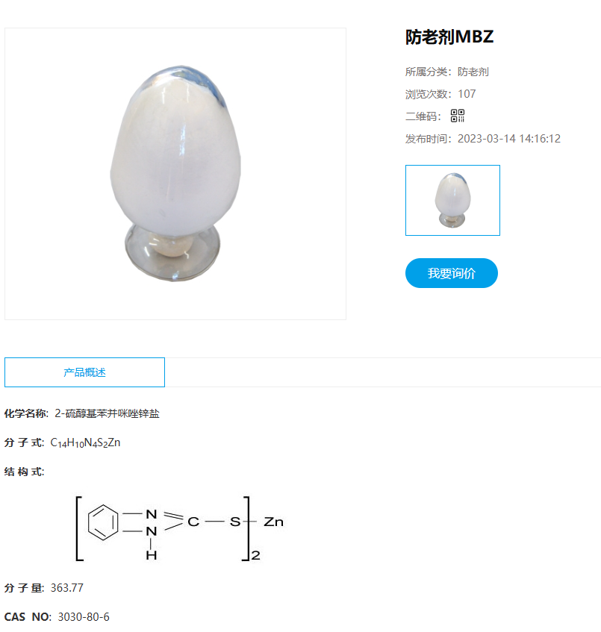This screenshot has width=601, height=632.
Task: Click the chemical name 2-硫醇基苯并咪唑锌盐
Action: point(108,413)
